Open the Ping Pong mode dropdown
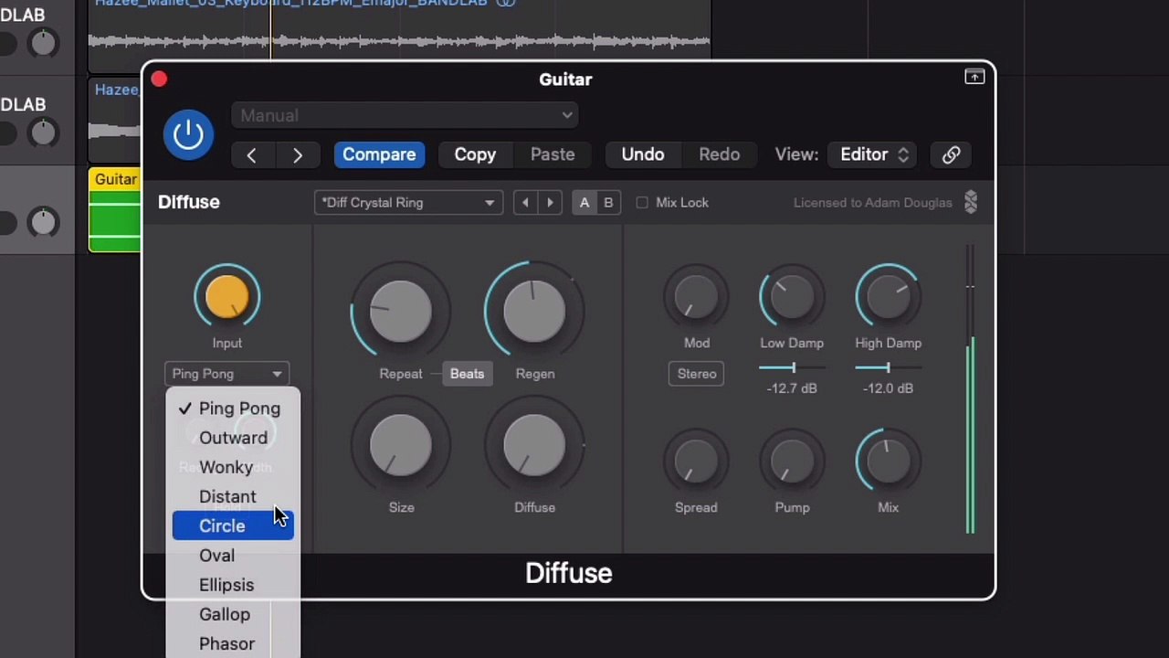Viewport: 1169px width, 658px height. pos(226,374)
